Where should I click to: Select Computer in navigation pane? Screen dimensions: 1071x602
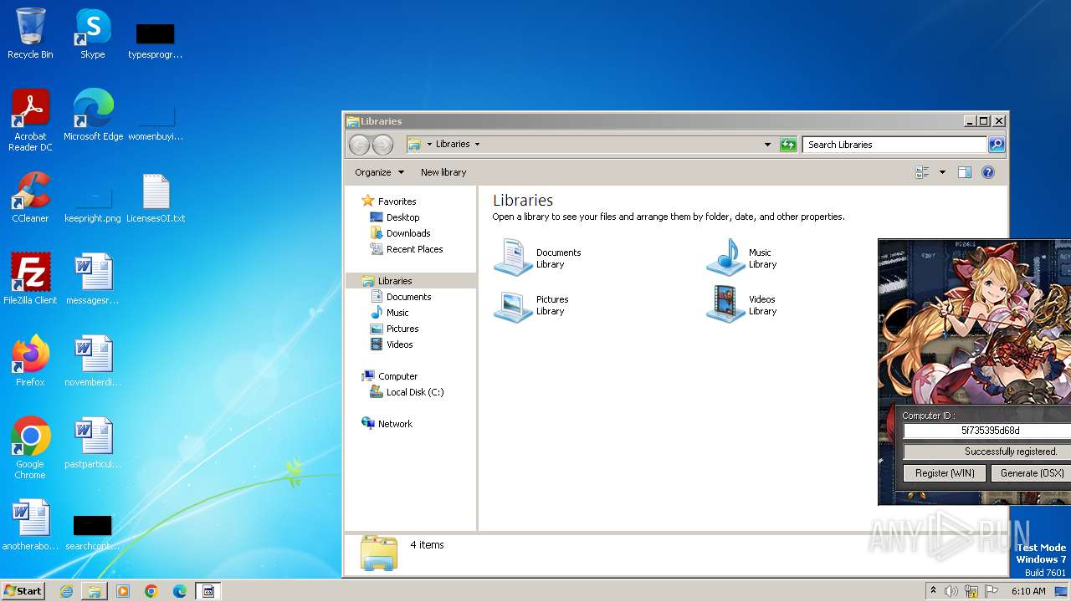[389, 376]
